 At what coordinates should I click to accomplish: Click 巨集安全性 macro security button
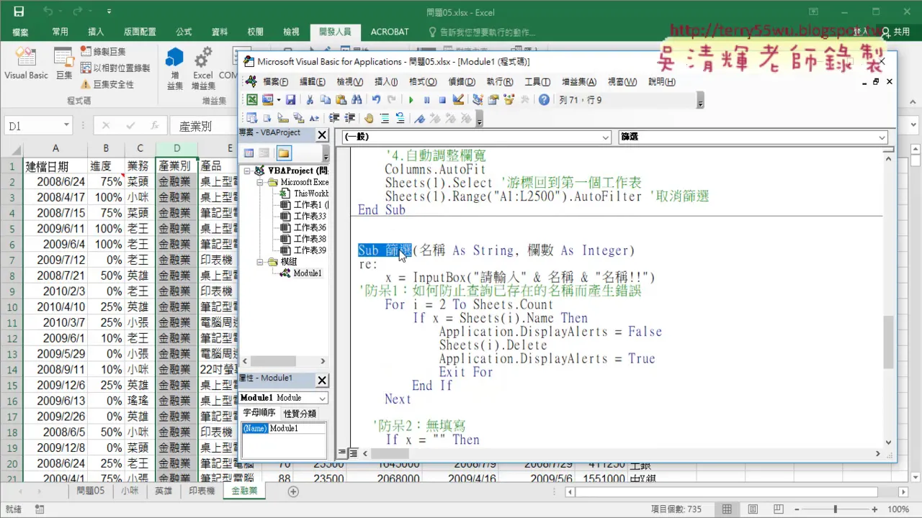coord(107,84)
